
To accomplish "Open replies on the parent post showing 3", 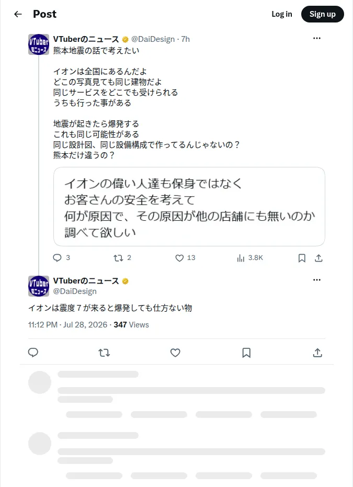I will tap(62, 258).
